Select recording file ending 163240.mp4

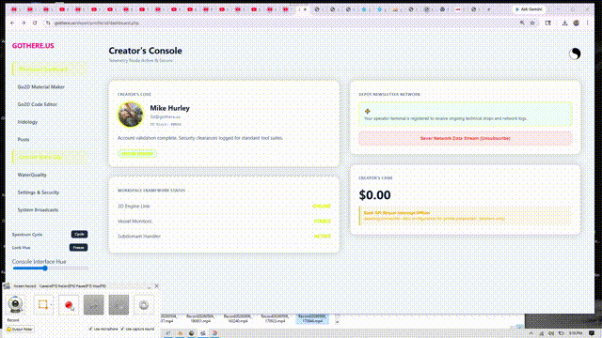click(238, 319)
